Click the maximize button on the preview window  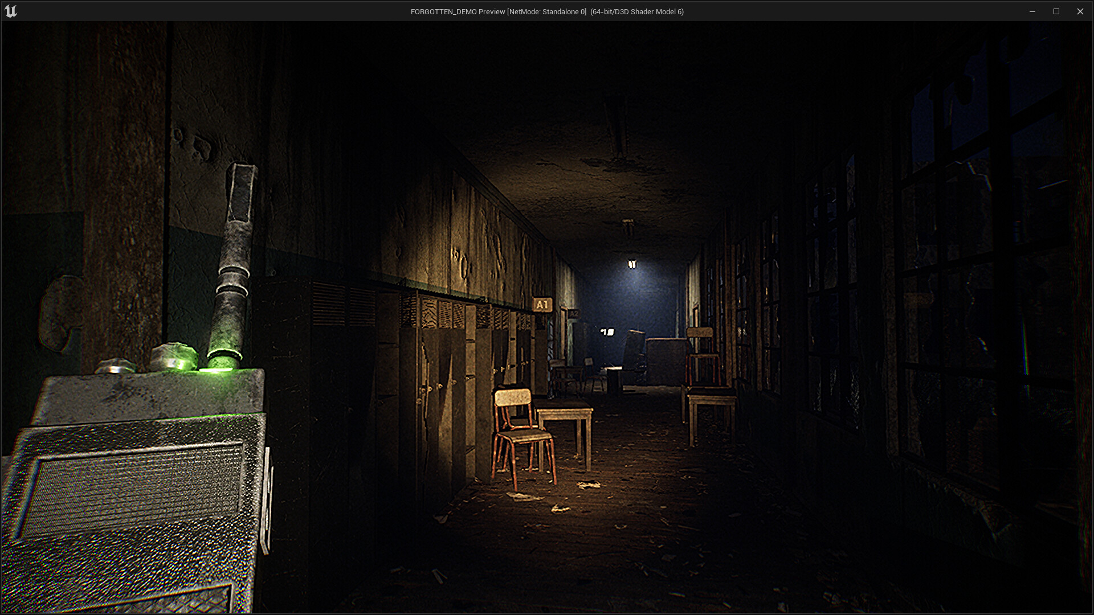[1058, 11]
